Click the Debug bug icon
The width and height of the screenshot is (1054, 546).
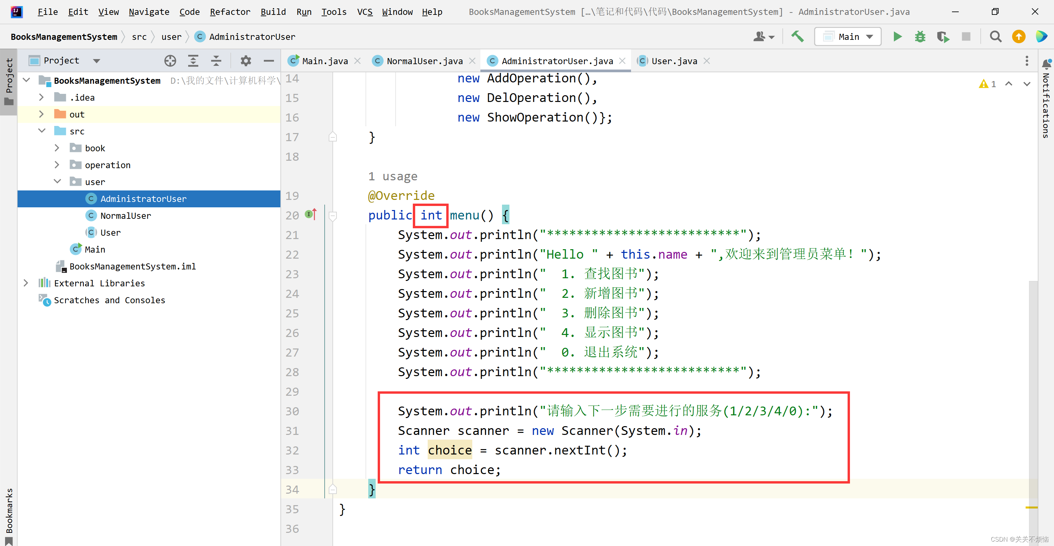[920, 37]
